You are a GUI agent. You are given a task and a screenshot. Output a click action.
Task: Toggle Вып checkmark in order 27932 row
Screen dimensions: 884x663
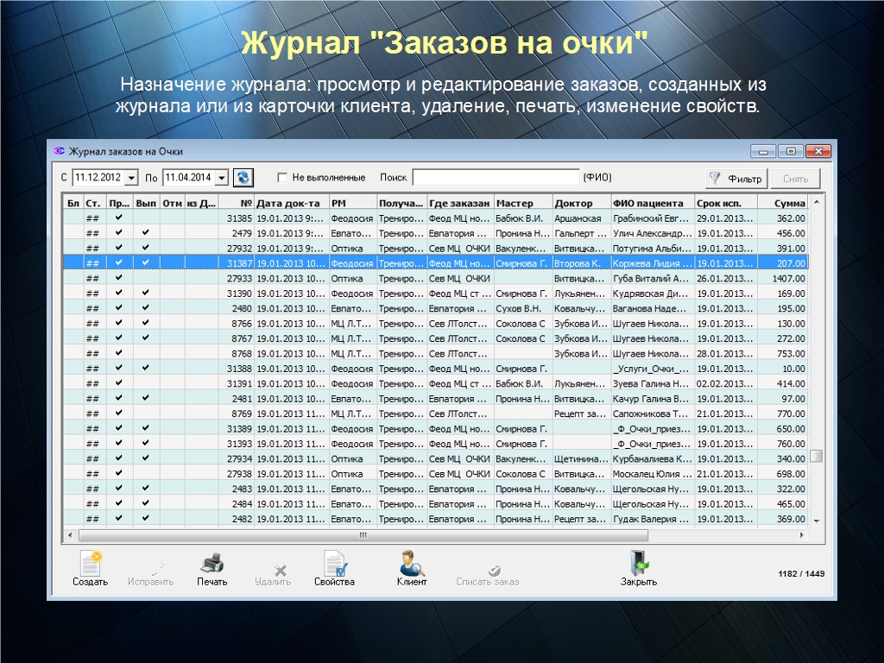(146, 249)
